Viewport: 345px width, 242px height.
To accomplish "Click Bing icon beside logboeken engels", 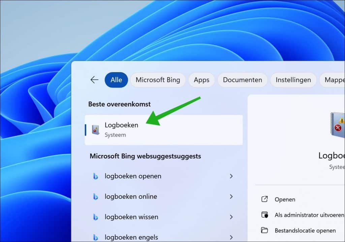I will 95,237.
